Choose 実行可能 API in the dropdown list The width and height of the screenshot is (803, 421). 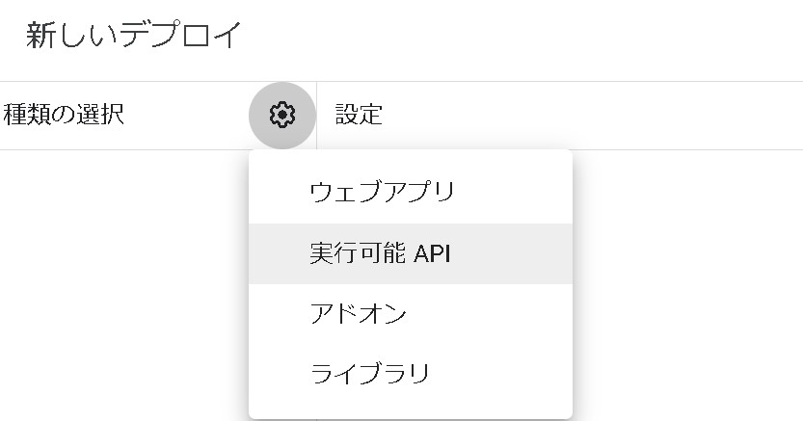click(x=380, y=253)
